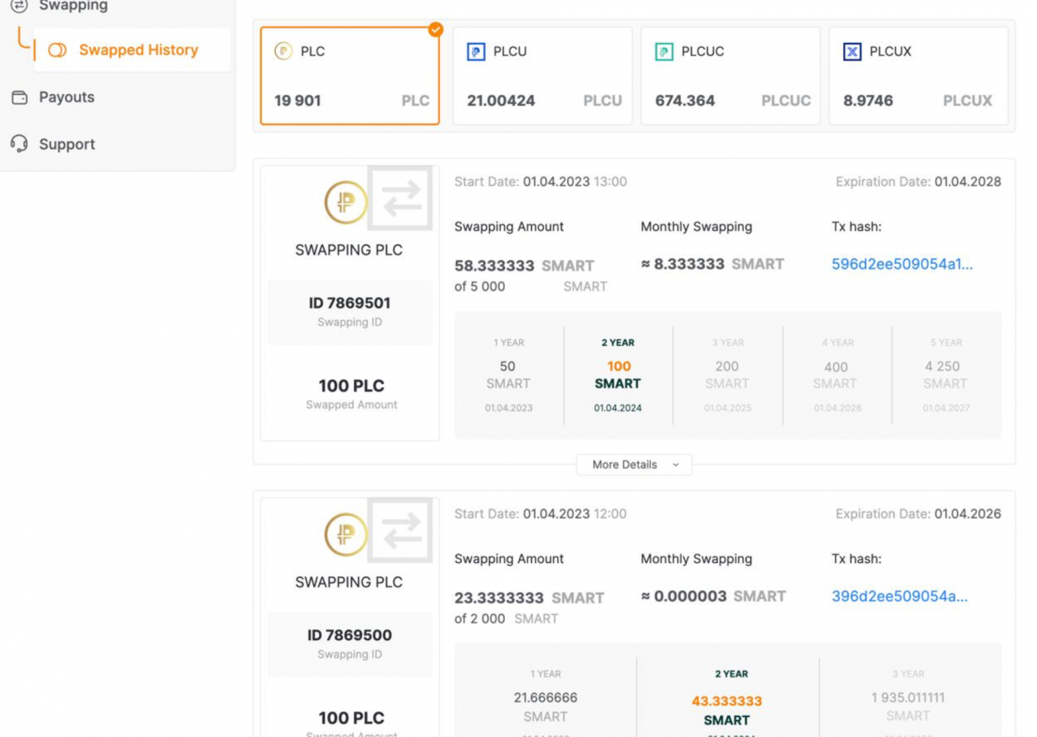Click the Payouts wallet icon

point(20,98)
